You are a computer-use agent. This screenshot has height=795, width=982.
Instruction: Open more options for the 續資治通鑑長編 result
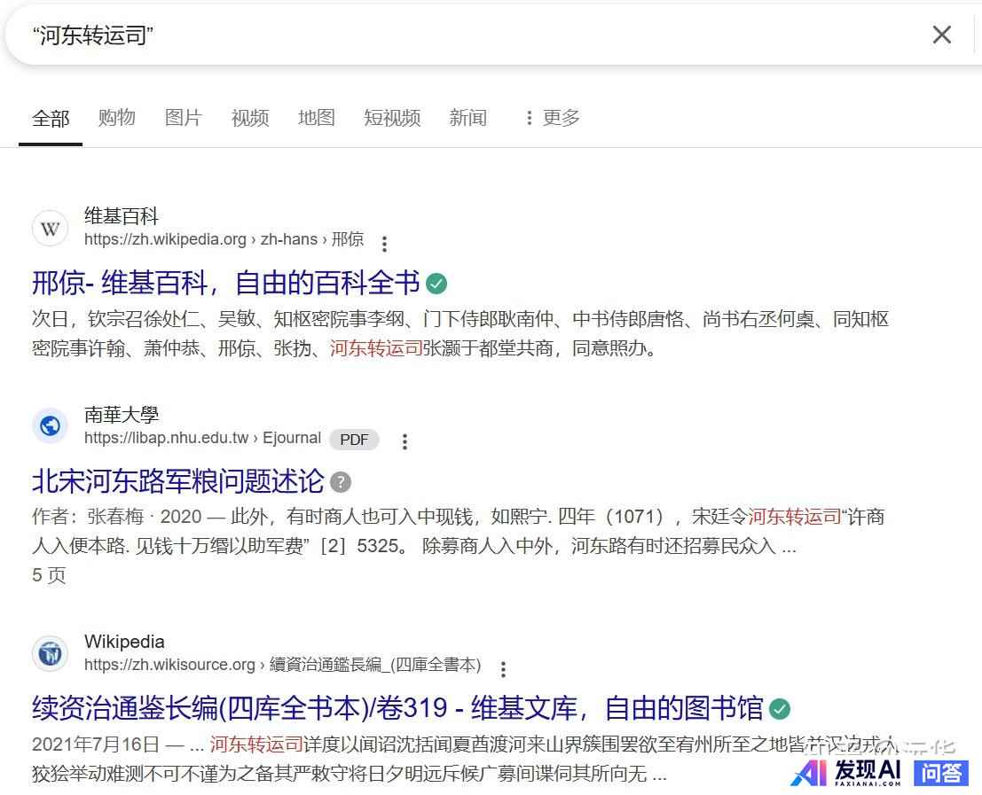pos(503,668)
